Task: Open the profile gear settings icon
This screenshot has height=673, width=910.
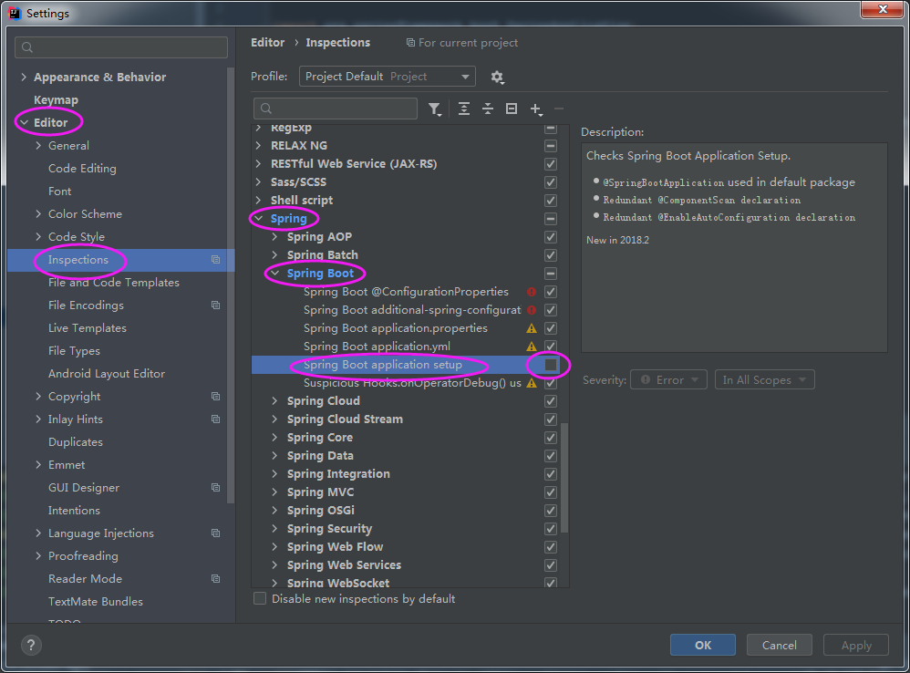Action: point(497,77)
